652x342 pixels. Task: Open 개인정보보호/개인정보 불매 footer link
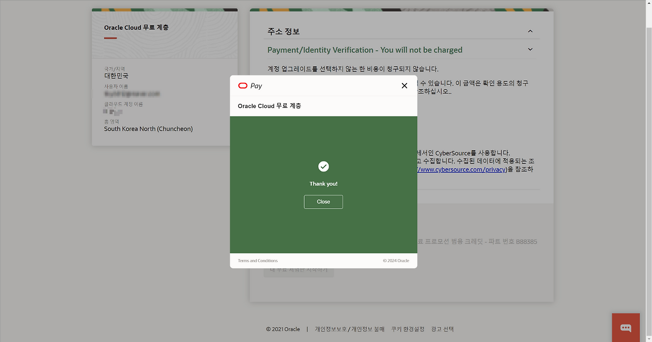349,329
